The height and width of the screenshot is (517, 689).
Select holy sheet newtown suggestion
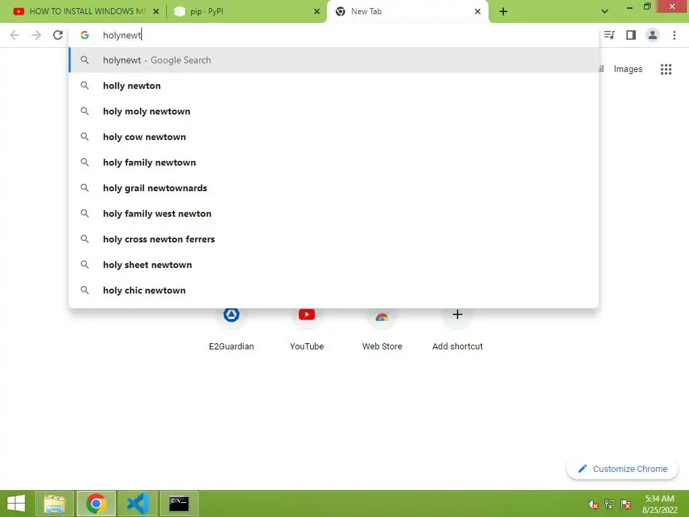(x=334, y=265)
